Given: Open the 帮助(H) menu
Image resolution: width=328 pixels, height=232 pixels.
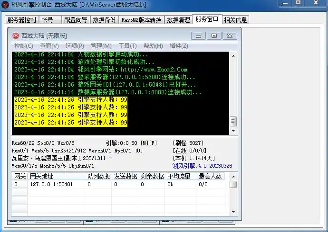Looking at the screenshot, I should [153, 46].
